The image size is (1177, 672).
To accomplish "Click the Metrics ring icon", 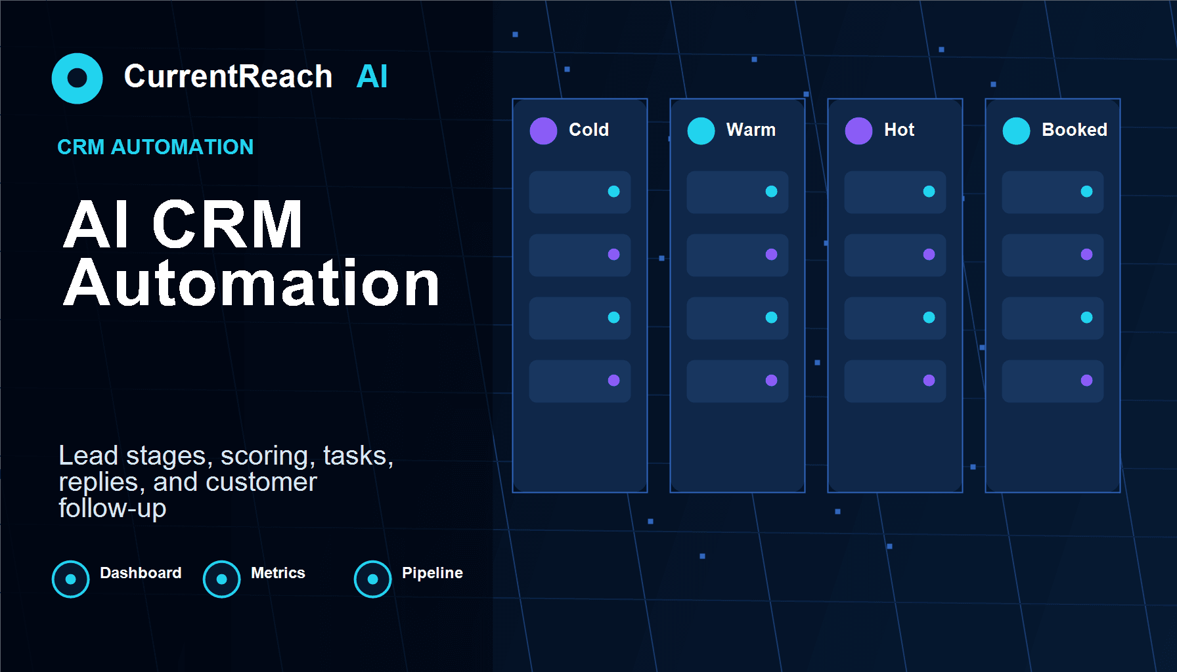I will (x=222, y=579).
